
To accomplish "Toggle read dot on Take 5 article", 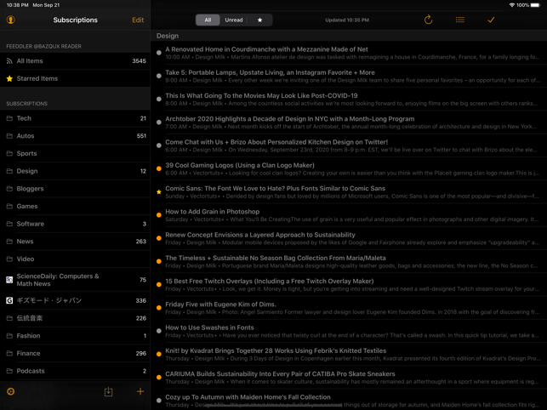I will 159,76.
